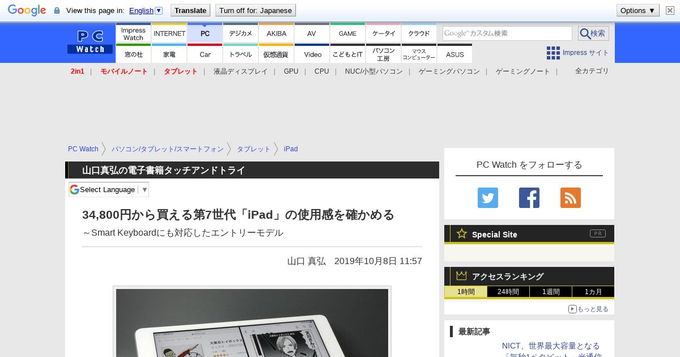
Task: Open the 全カテゴリ list
Action: (592, 71)
